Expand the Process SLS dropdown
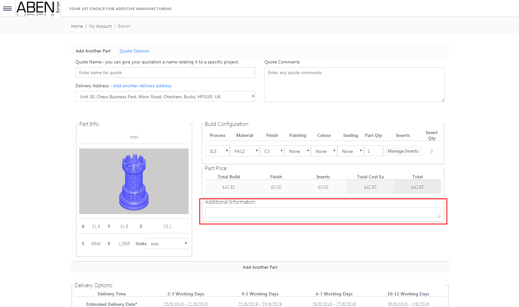The height and width of the screenshot is (307, 519). coord(217,151)
